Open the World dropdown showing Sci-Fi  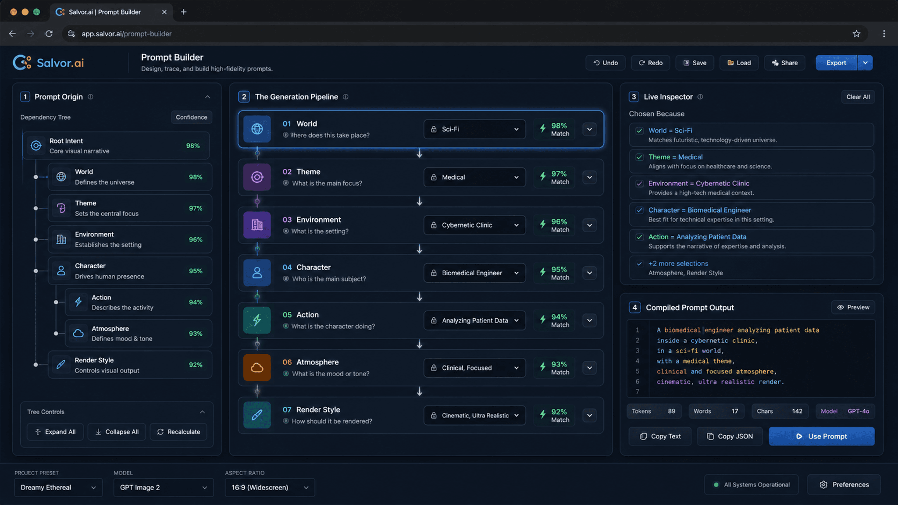tap(474, 129)
